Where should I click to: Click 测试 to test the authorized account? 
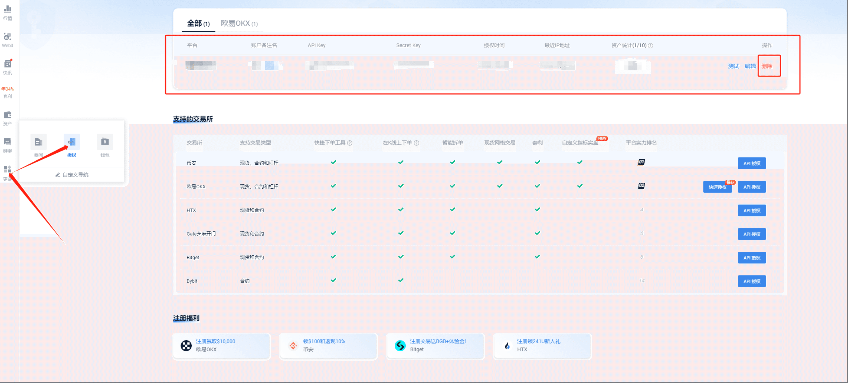734,66
